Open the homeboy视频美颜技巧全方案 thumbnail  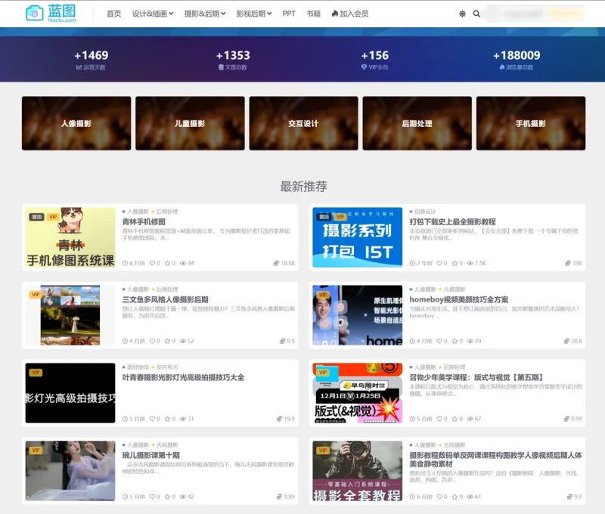(356, 314)
